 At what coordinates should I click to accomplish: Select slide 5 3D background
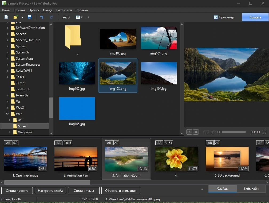227,159
